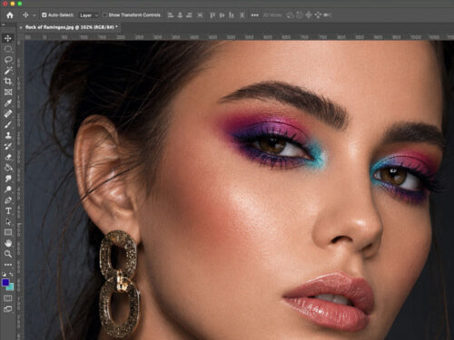Toggle Quick Mask mode
The image size is (454, 340).
point(8,298)
